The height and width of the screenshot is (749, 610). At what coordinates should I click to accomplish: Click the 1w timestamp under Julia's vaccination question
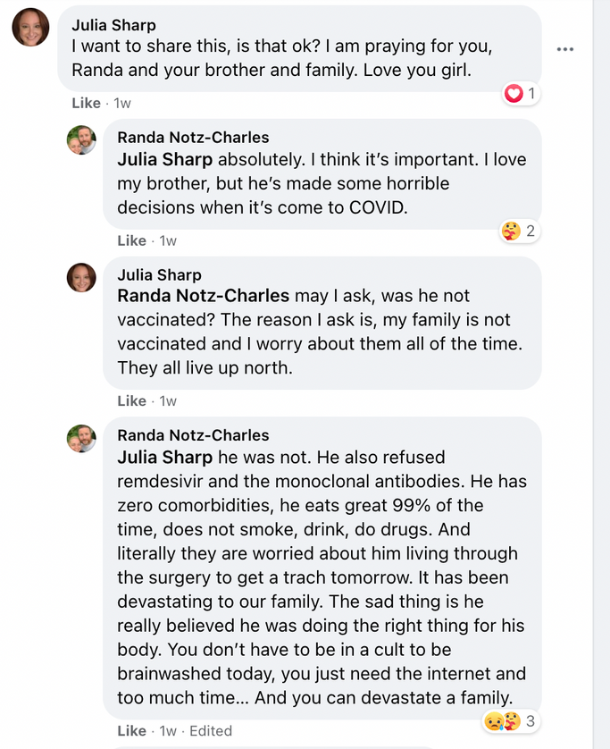click(x=168, y=401)
